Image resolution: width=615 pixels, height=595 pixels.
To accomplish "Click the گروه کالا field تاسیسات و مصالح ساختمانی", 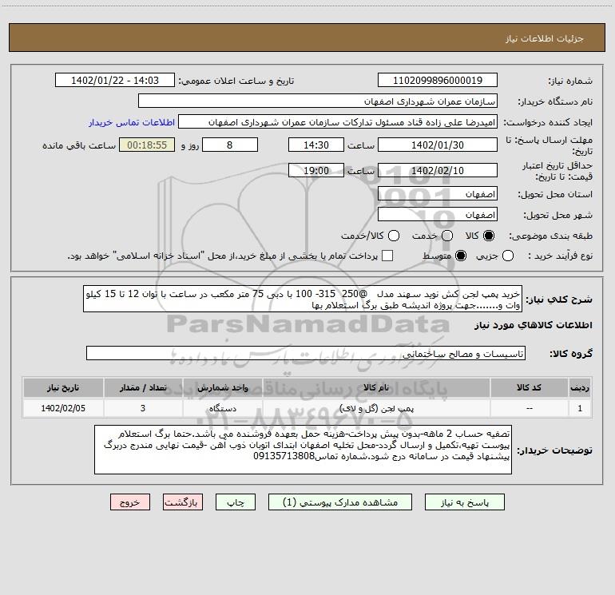I will [x=306, y=353].
